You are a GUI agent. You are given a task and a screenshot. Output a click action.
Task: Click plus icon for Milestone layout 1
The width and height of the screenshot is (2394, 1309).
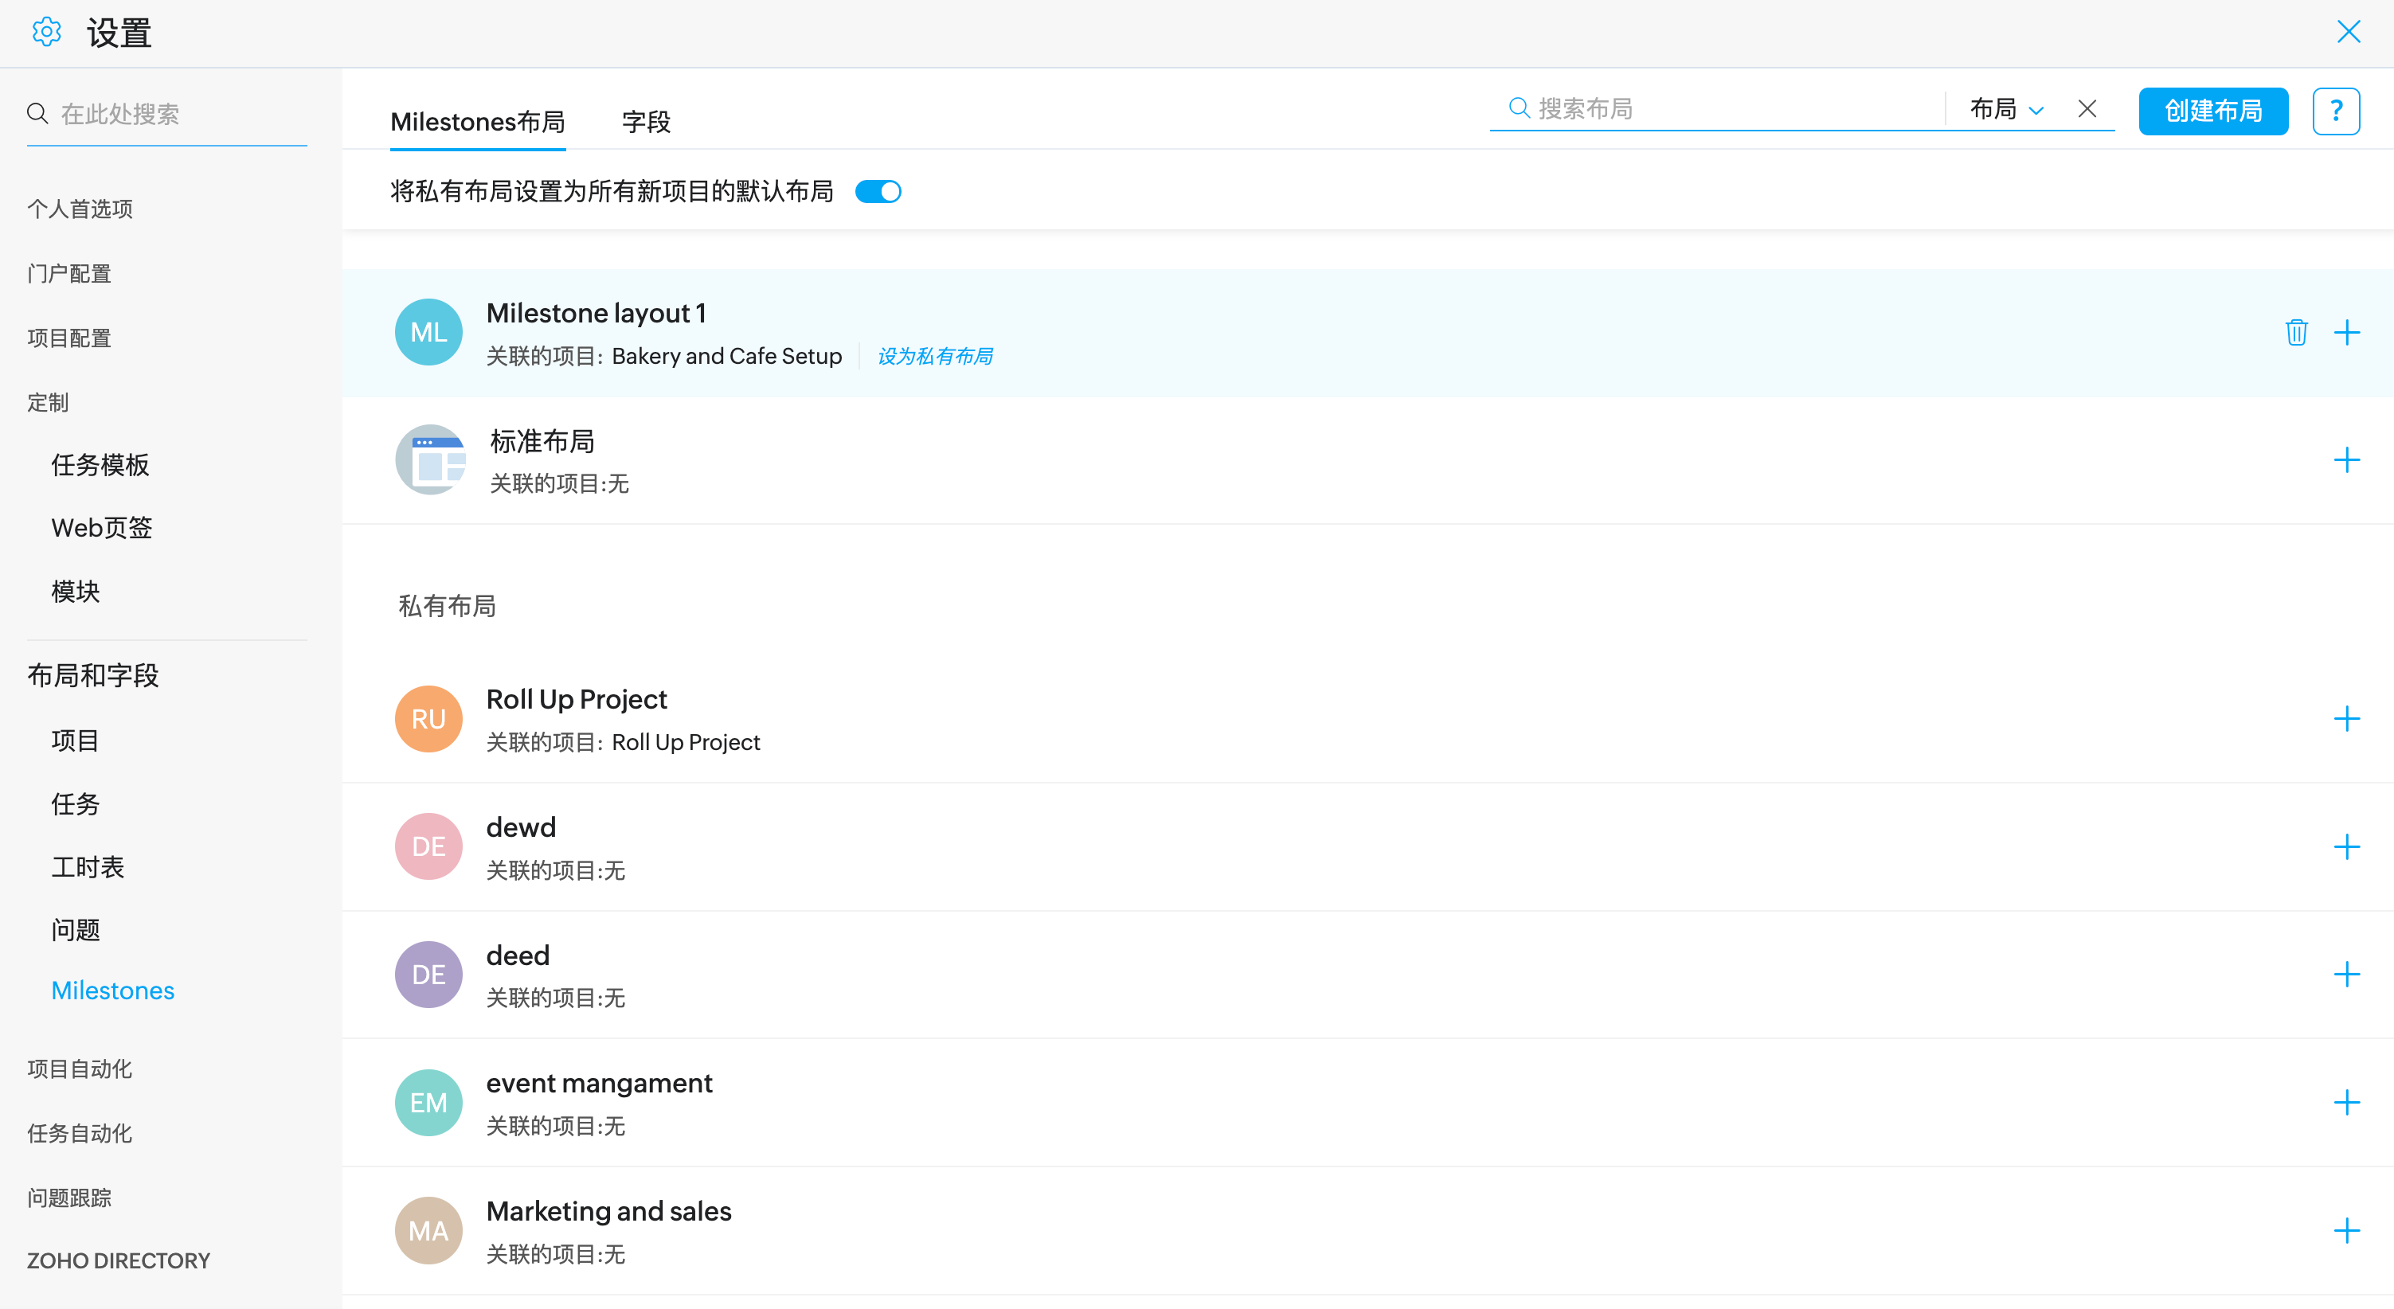2345,332
